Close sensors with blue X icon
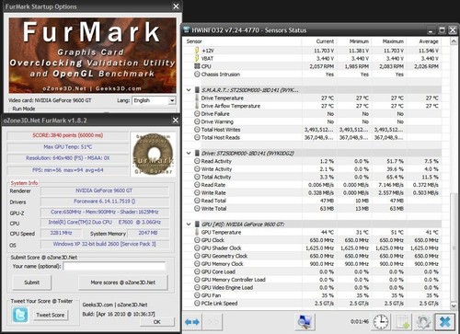Screen dimensions: 460x334 point(444,322)
